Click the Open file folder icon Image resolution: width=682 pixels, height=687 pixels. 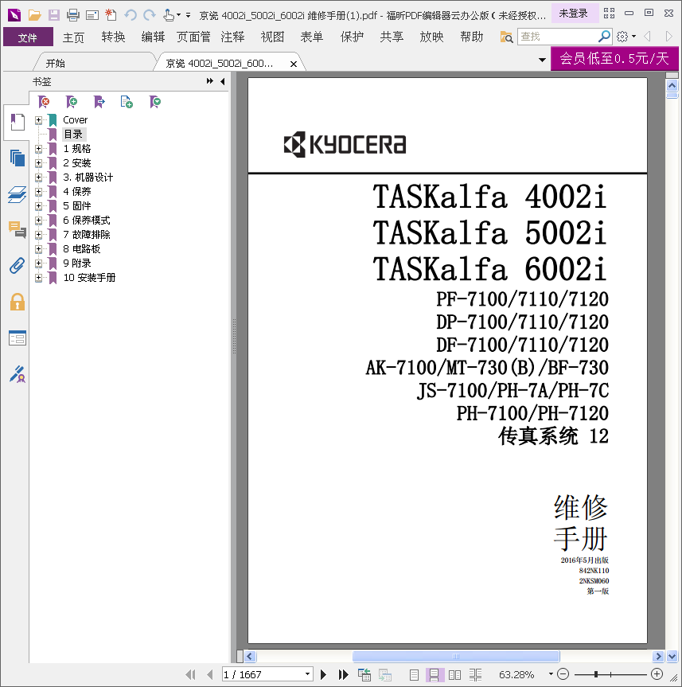point(34,15)
